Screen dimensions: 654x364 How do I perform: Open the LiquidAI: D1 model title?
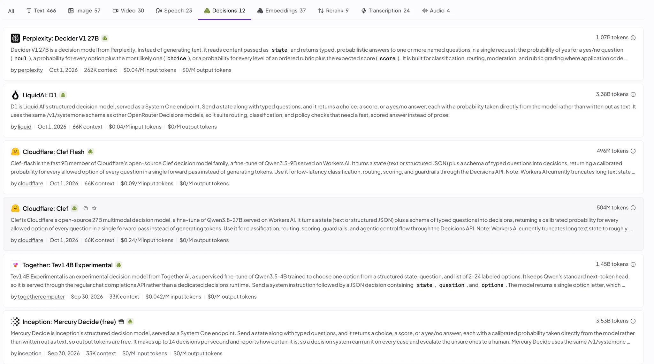40,95
